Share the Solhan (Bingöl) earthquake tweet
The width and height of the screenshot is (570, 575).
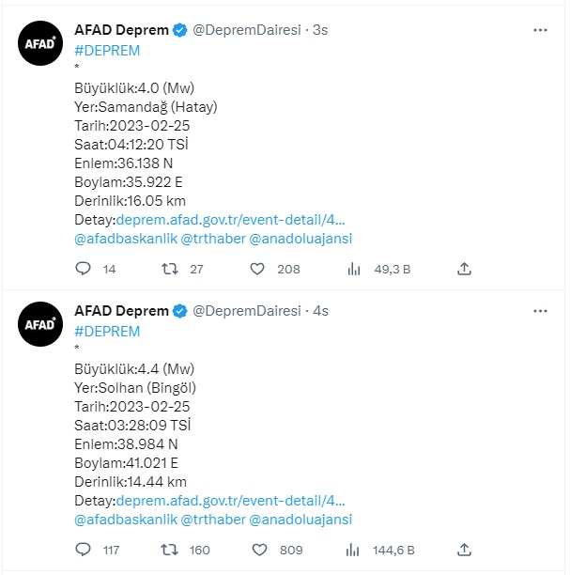[x=464, y=550]
